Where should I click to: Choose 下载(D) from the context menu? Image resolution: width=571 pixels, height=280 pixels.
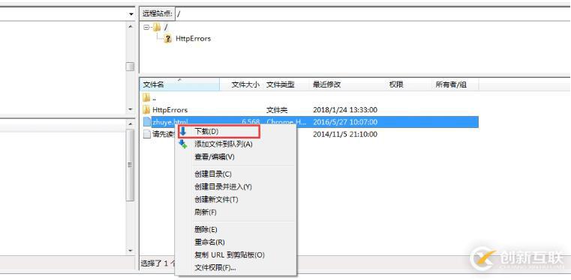[x=206, y=131]
